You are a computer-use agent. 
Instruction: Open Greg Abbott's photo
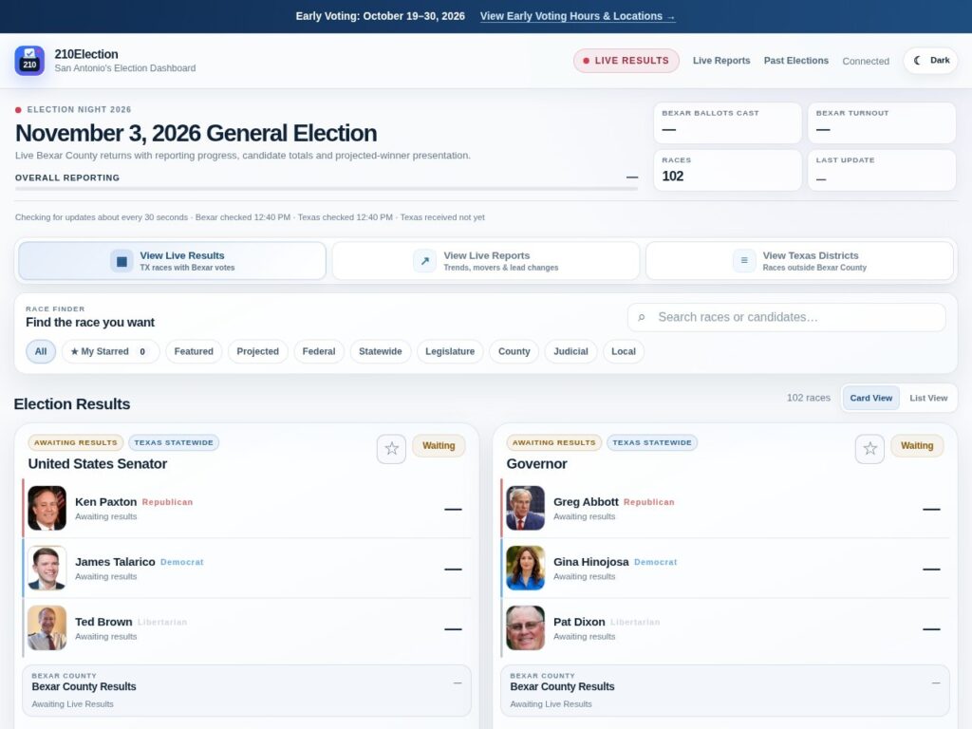pos(526,508)
